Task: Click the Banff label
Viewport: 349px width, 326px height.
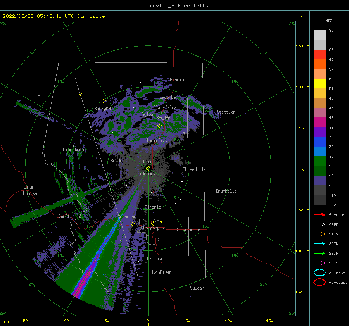Action: pyautogui.click(x=64, y=216)
